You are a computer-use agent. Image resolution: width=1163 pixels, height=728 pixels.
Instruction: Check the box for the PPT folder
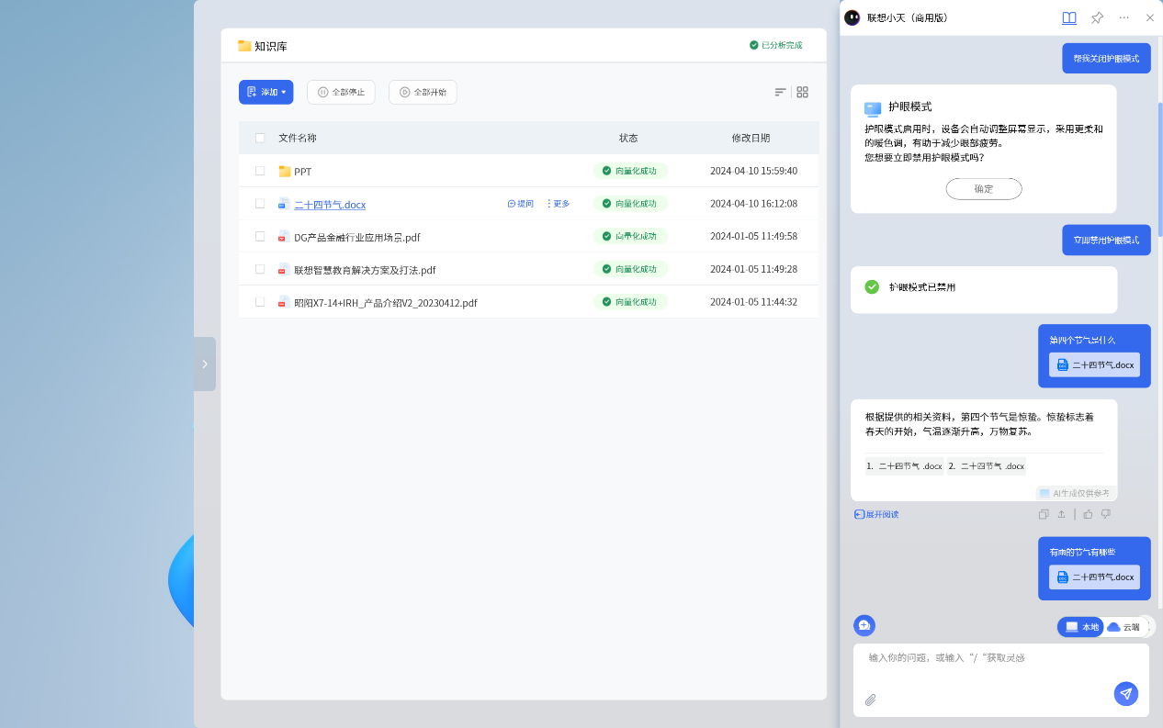(x=260, y=171)
